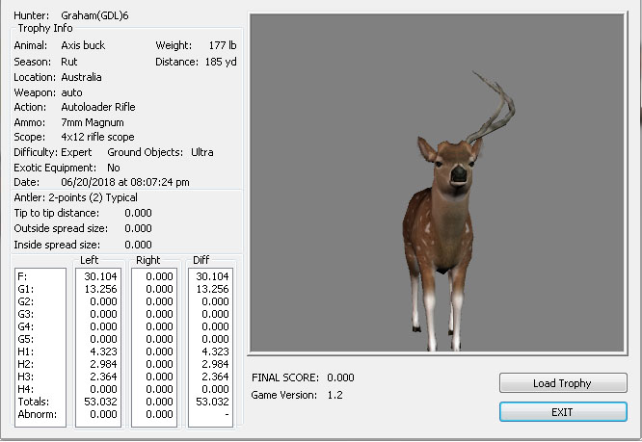Select the Left column F value 30.104
Image resolution: width=642 pixels, height=442 pixels.
tap(97, 275)
